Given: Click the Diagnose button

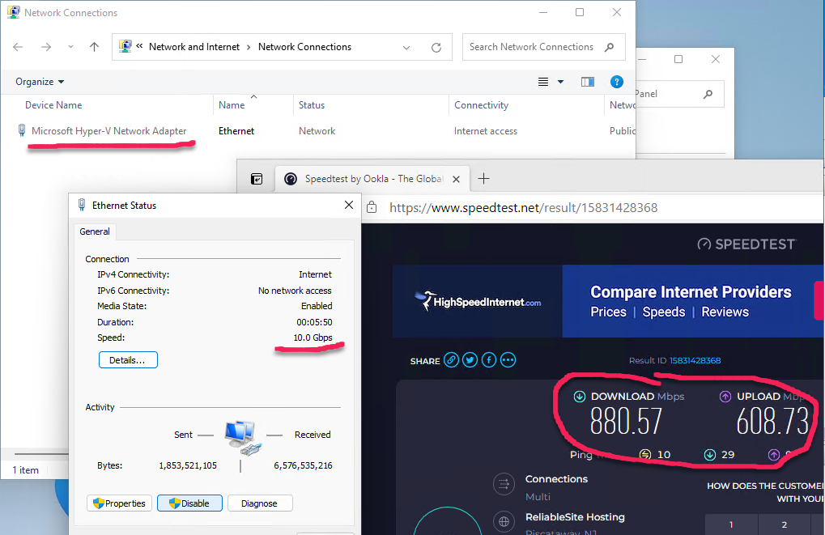Looking at the screenshot, I should coord(259,503).
